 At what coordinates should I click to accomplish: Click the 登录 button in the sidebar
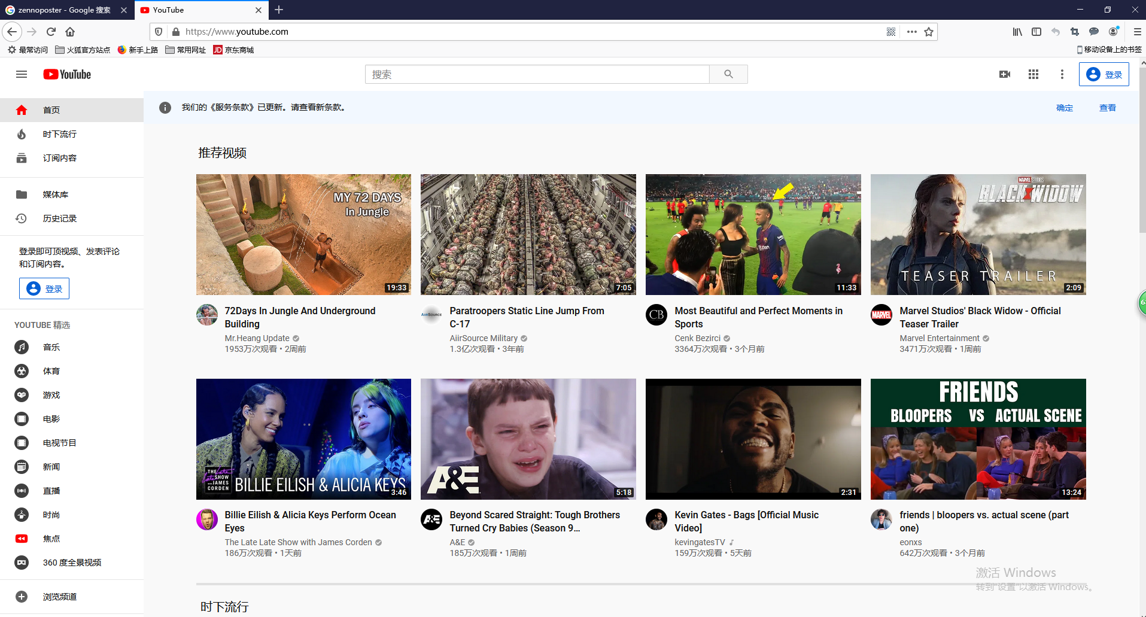[x=44, y=288]
